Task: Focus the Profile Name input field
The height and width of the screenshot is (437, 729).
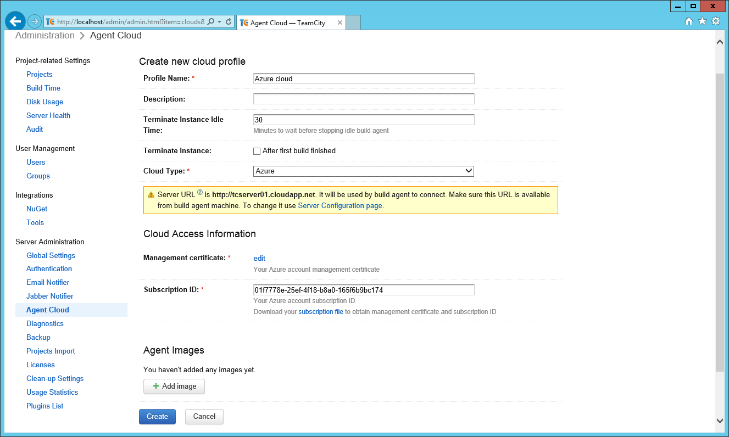Action: click(364, 79)
